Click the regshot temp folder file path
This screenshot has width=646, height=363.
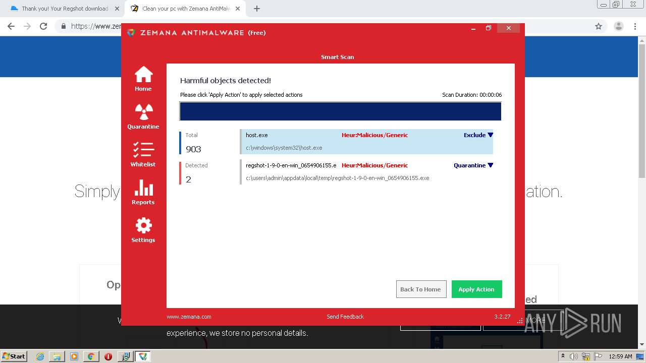pyautogui.click(x=337, y=178)
